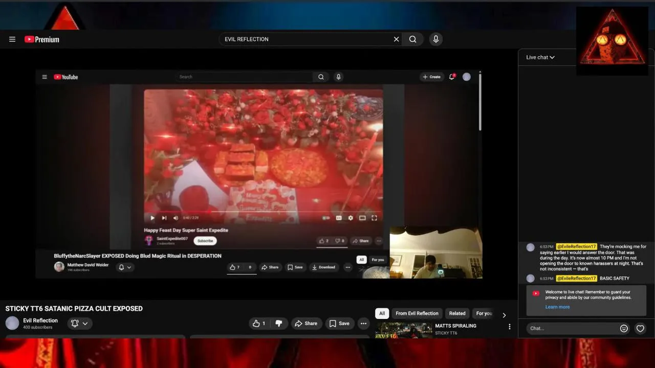Open author of the "They're mocking me" message
This screenshot has width=655, height=368.
click(577, 247)
